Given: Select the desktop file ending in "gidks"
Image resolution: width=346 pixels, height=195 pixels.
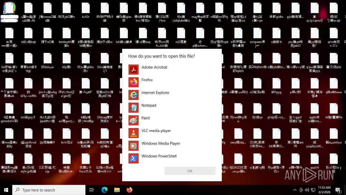Looking at the screenshot, I should click(x=276, y=11).
